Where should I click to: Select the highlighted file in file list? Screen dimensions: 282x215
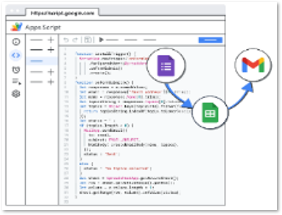tap(42, 61)
